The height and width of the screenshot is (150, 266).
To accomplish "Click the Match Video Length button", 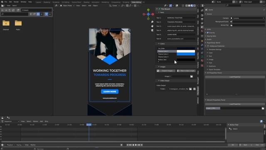I will pos(186,71).
